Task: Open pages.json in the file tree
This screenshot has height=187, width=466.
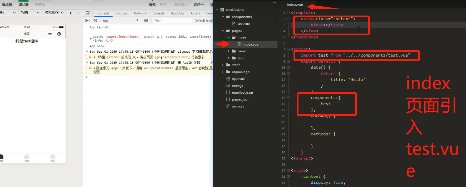Action: [x=241, y=99]
